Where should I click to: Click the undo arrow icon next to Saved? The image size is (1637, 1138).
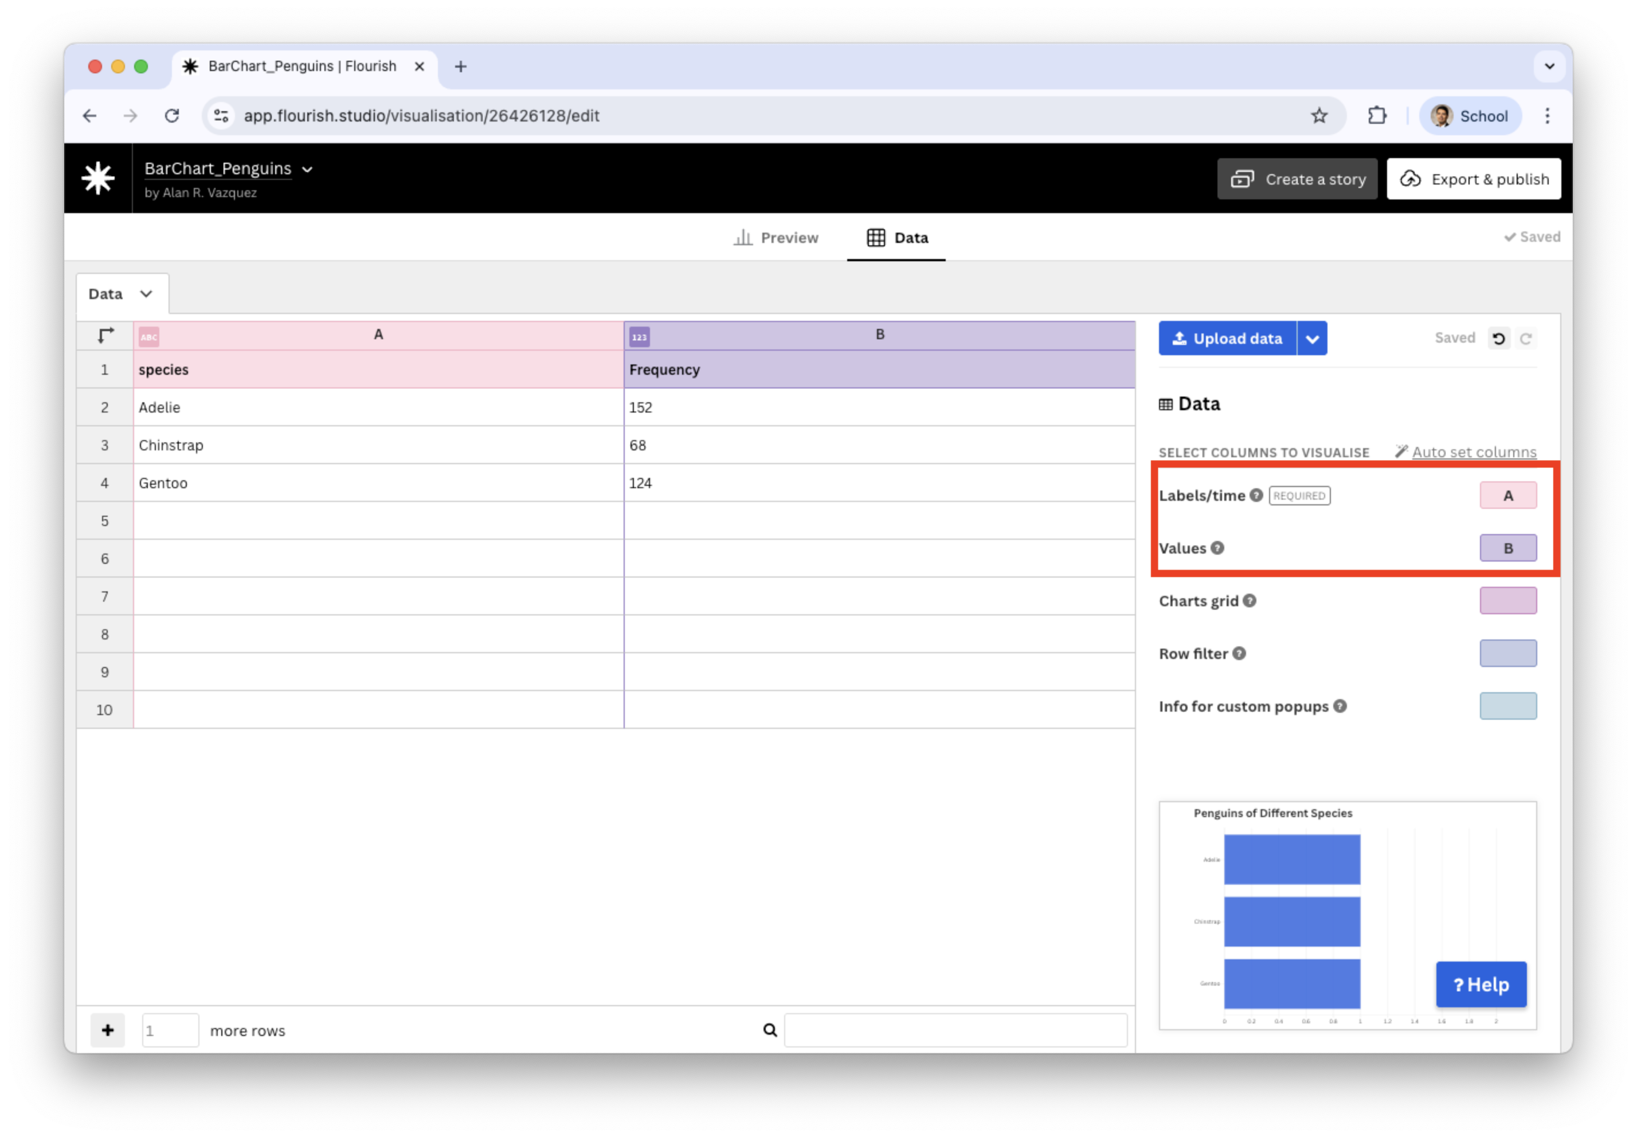[1499, 339]
